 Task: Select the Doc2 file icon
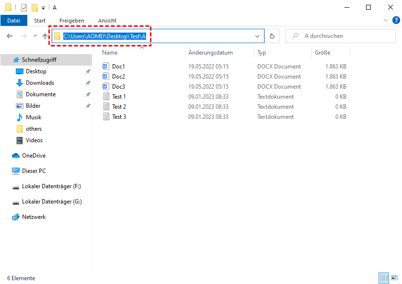tap(106, 76)
